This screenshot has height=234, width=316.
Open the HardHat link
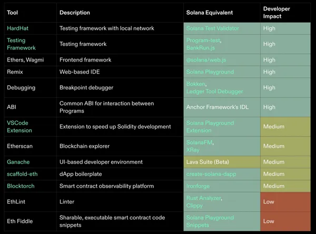coord(16,27)
